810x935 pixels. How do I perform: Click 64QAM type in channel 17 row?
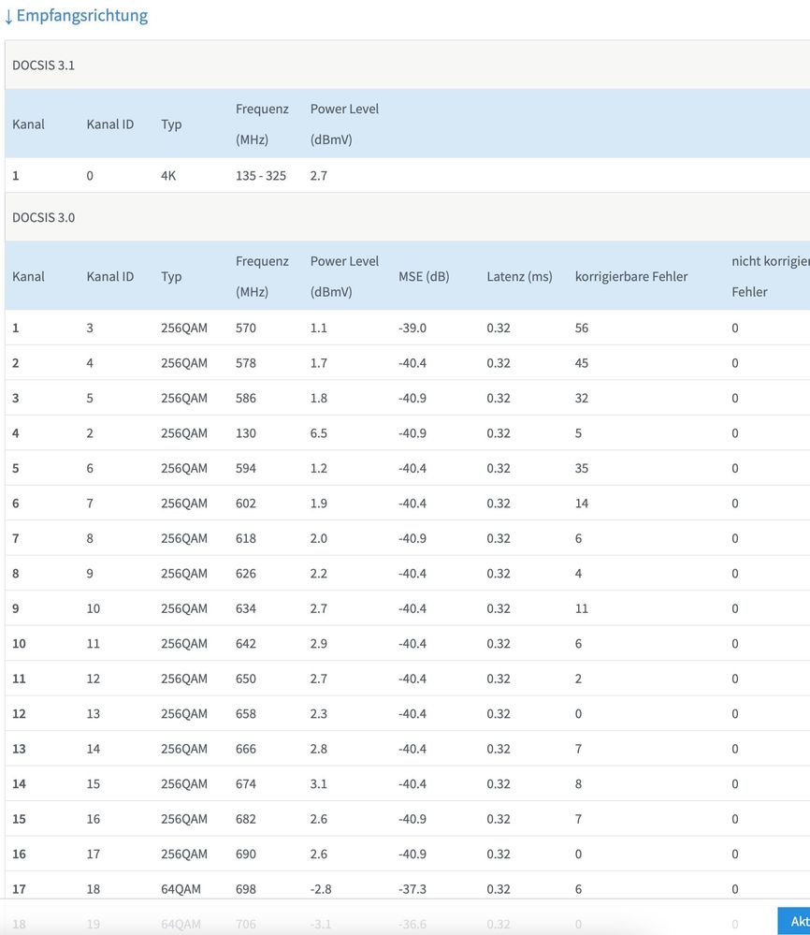[x=181, y=889]
